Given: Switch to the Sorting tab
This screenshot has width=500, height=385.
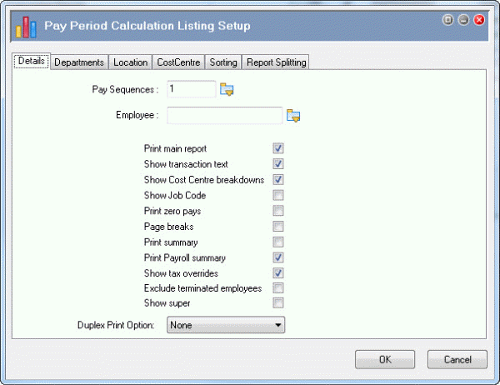Looking at the screenshot, I should (x=223, y=62).
